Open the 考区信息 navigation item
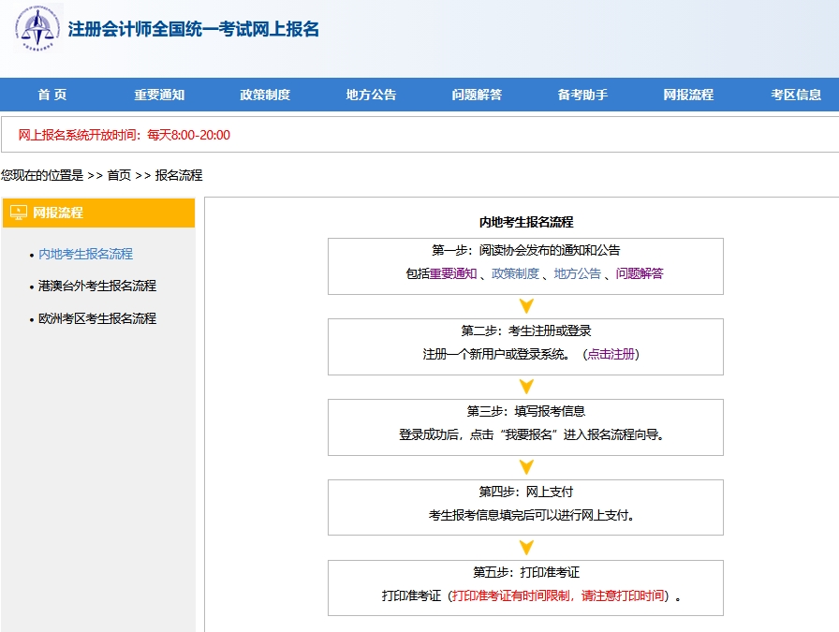839x632 pixels. (796, 95)
